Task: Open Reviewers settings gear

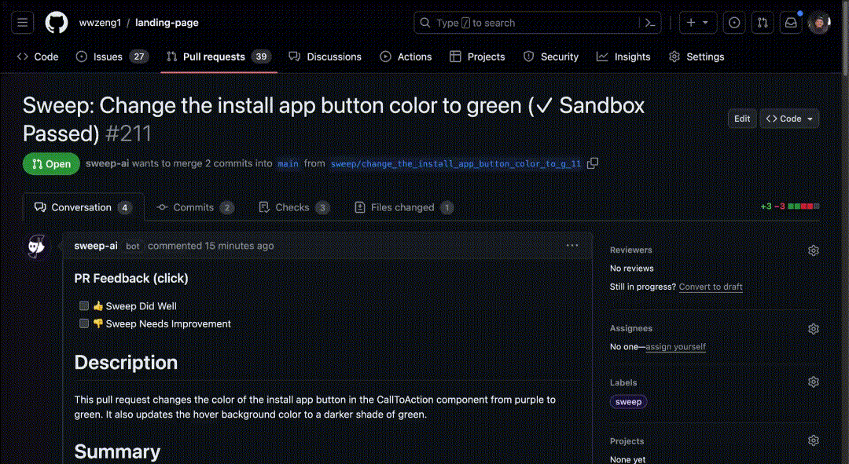Action: 814,250
